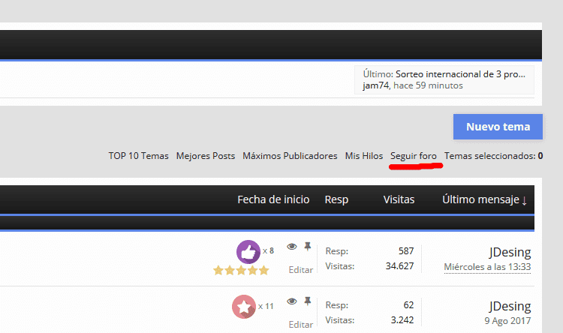Open Máximos Publicadores link
563x333 pixels.
[290, 156]
